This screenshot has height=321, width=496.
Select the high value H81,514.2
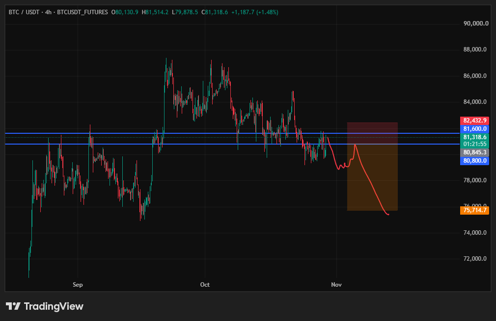(x=155, y=12)
